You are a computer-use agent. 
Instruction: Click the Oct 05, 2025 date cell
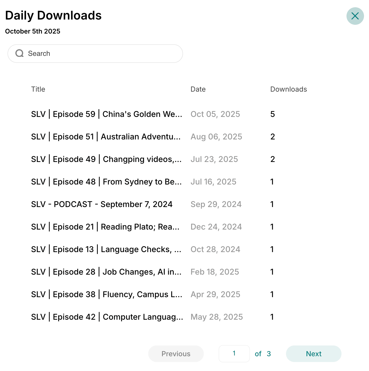tap(215, 114)
